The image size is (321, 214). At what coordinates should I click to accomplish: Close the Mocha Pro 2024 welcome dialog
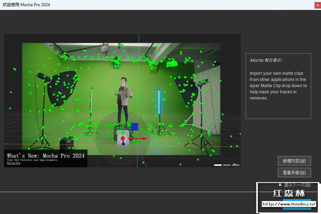tap(318, 5)
